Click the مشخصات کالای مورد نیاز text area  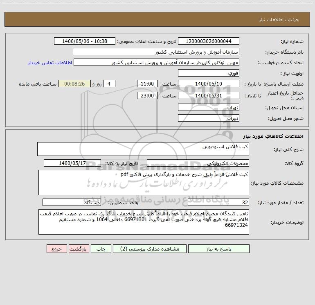tap(144, 183)
